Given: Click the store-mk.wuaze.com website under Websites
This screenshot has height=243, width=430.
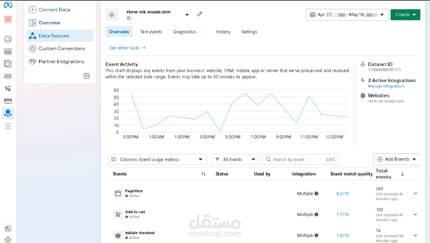Looking at the screenshot, I should point(386,101).
